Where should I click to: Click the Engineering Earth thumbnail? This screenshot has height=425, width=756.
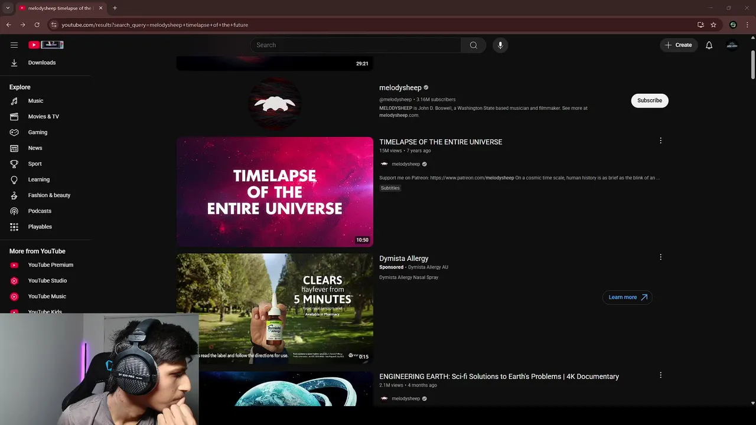[x=286, y=388]
